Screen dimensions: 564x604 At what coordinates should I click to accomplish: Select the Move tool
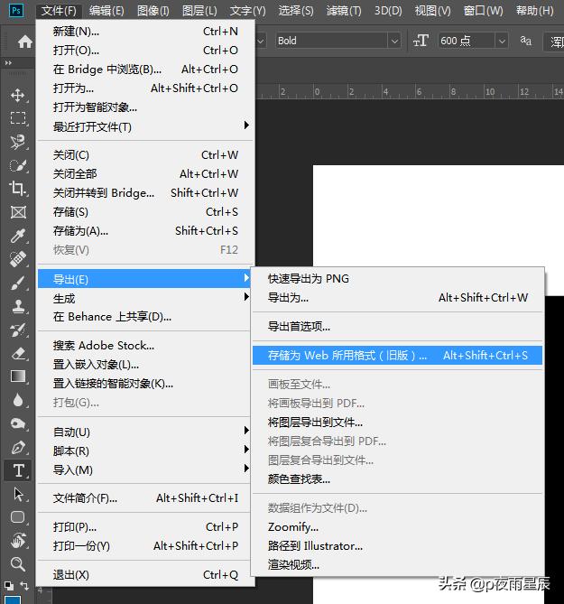(18, 95)
